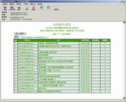Forward this message using the 轉寄 icon
The image size is (126, 102).
(x=19, y=8)
